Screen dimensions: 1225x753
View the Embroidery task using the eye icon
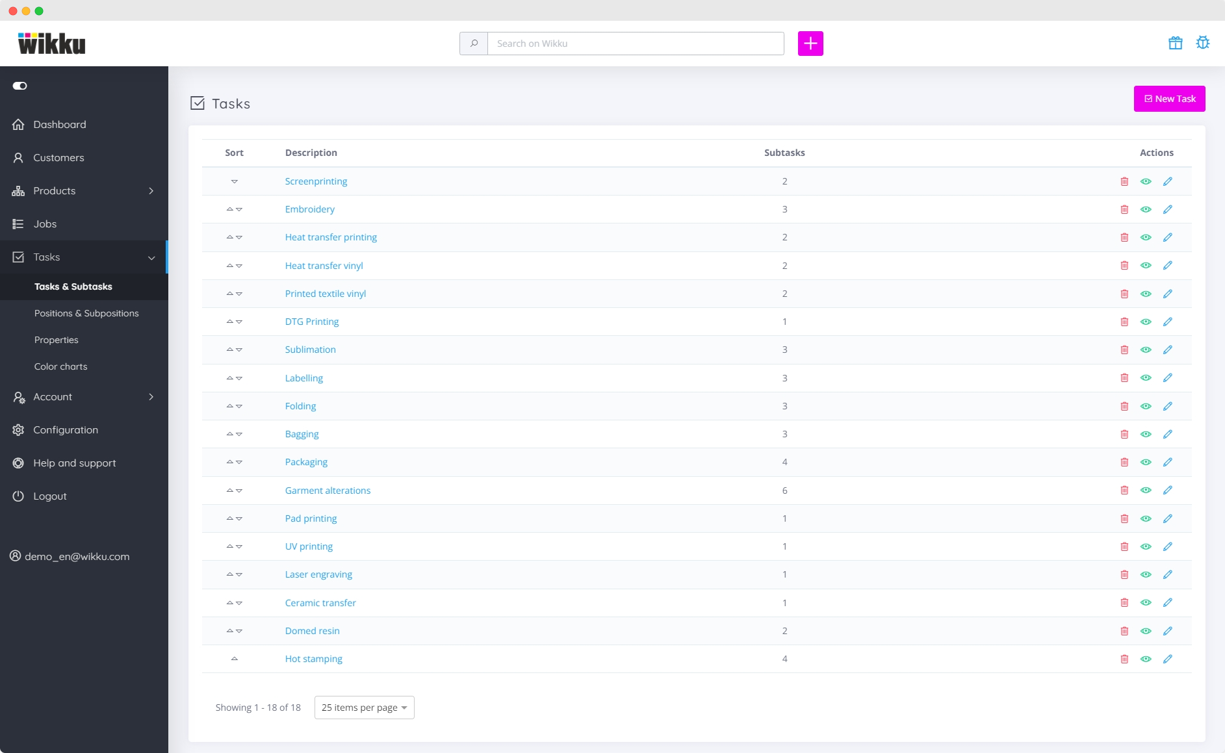pos(1146,209)
